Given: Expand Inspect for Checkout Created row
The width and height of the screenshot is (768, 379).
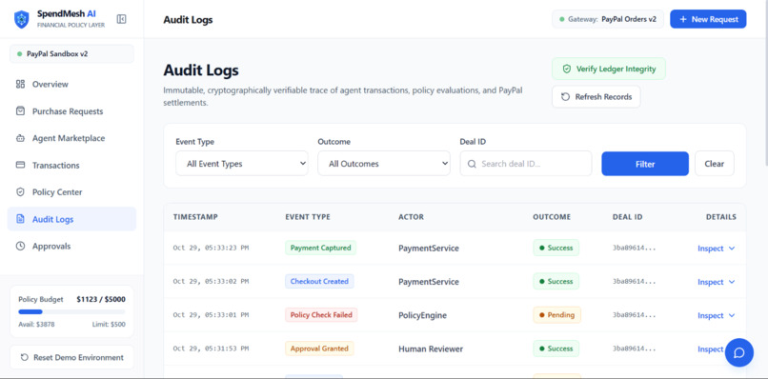Looking at the screenshot, I should point(717,282).
